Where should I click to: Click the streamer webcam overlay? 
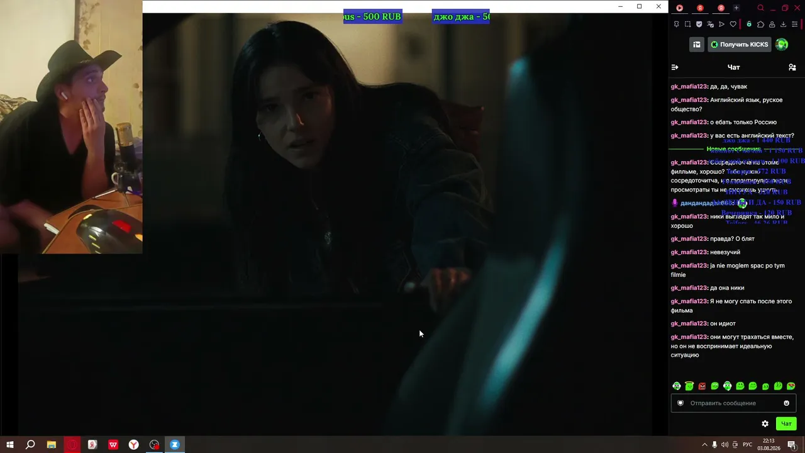point(71,126)
